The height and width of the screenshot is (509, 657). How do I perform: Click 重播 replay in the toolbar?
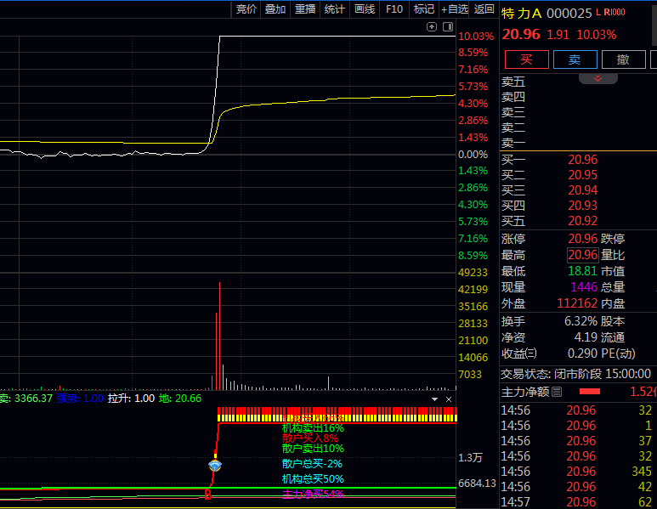point(305,9)
